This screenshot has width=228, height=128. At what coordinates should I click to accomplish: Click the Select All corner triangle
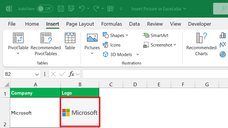pyautogui.click(x=7, y=84)
